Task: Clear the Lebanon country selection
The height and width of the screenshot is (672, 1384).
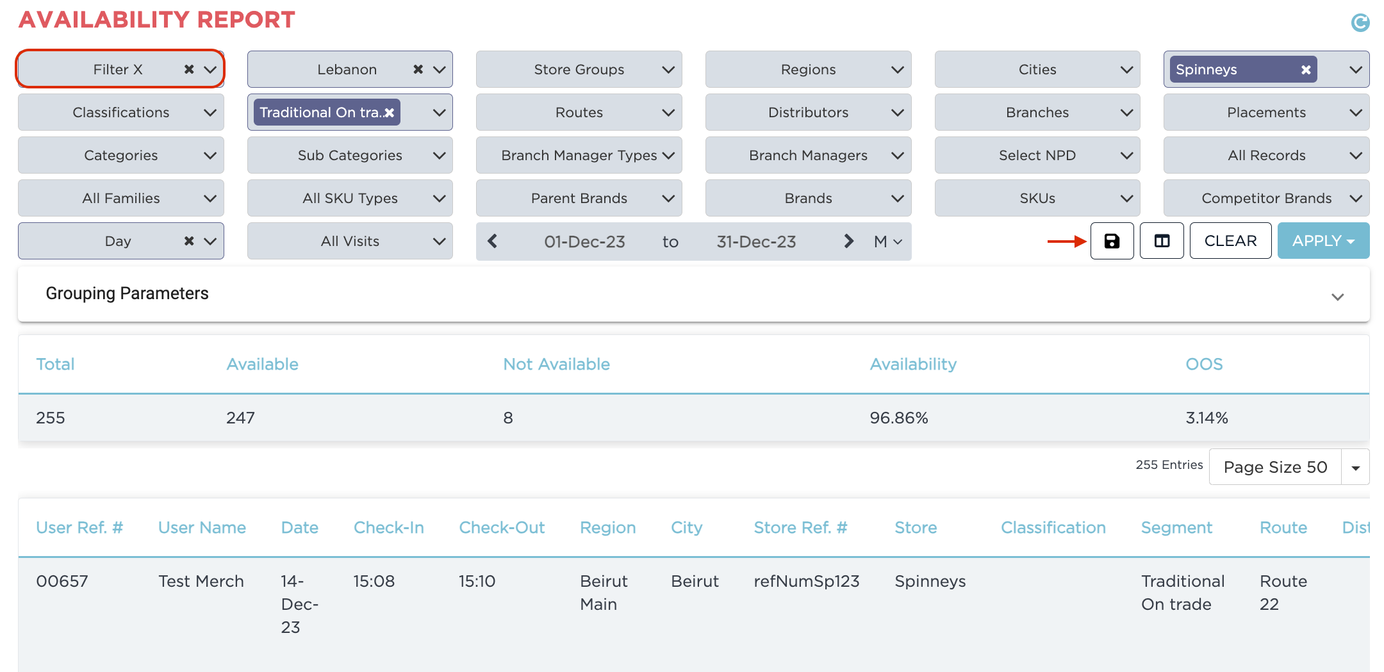Action: (418, 69)
